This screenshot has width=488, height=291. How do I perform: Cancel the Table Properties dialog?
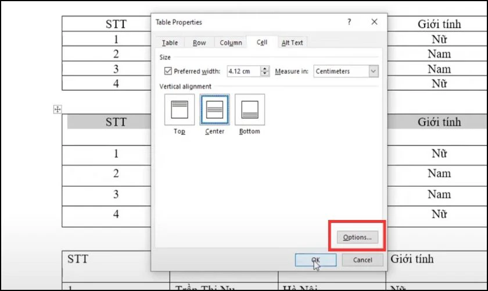[363, 260]
